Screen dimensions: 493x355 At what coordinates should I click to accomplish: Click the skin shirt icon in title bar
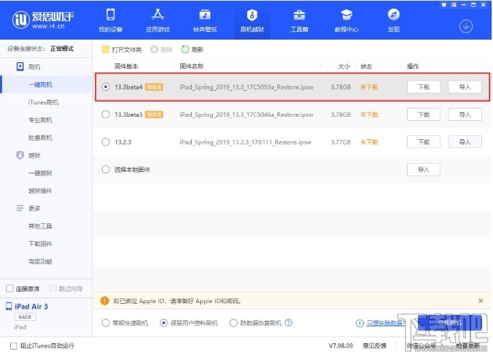pos(444,5)
